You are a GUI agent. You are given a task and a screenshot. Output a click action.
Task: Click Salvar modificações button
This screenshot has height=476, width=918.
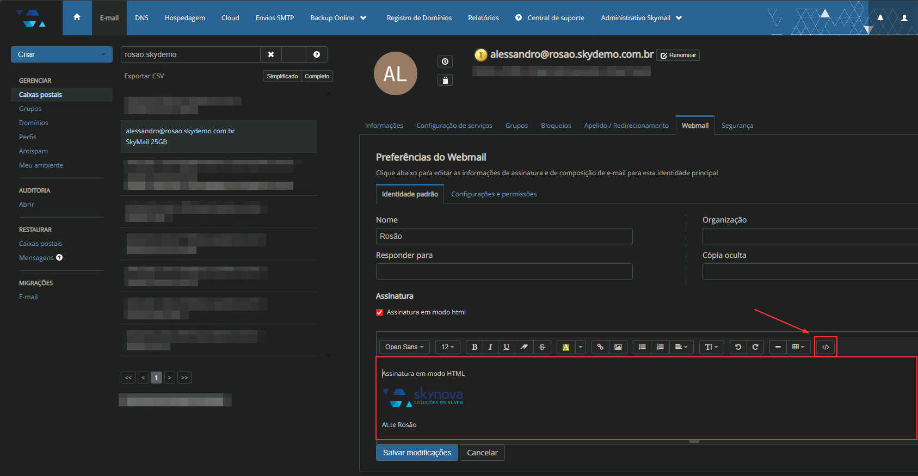417,453
